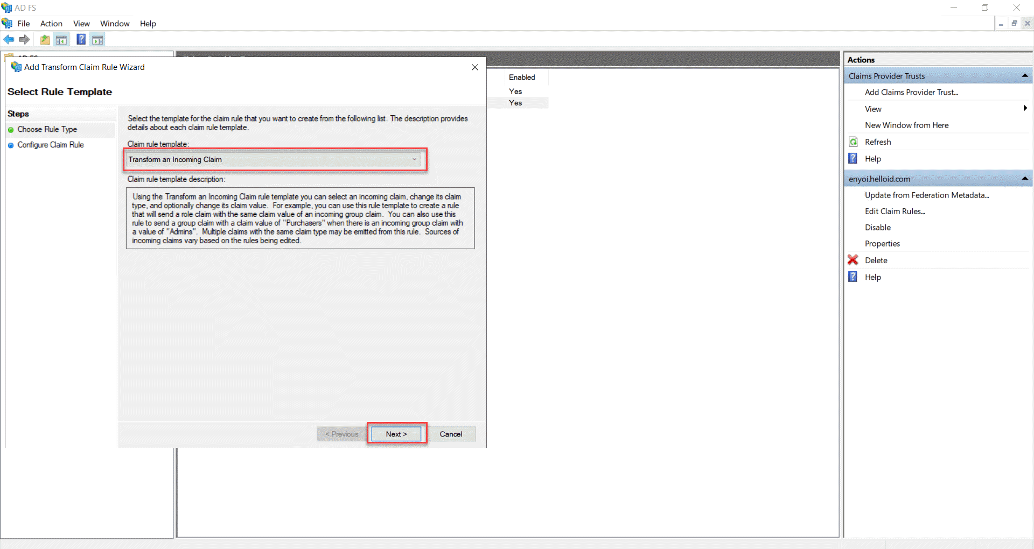Viewport: 1034px width, 549px height.
Task: Expand the View submenu arrow
Action: (x=1025, y=108)
